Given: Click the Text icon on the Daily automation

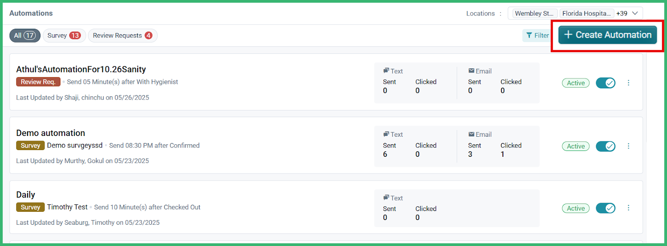Looking at the screenshot, I should click(387, 198).
